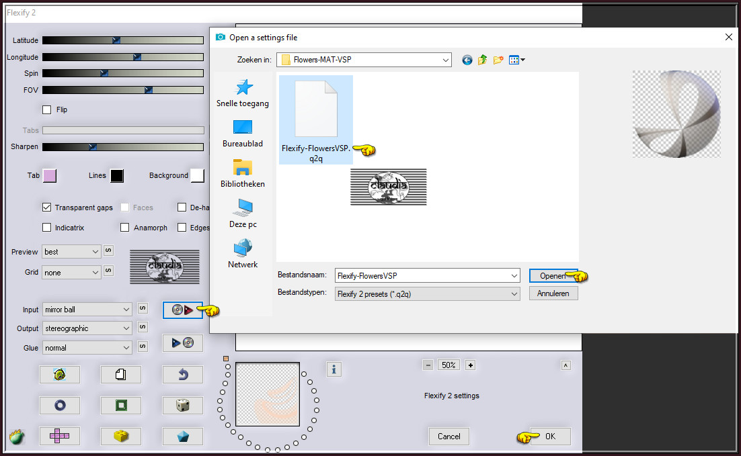Click the S button next to Output
This screenshot has height=456, width=741.
[143, 327]
